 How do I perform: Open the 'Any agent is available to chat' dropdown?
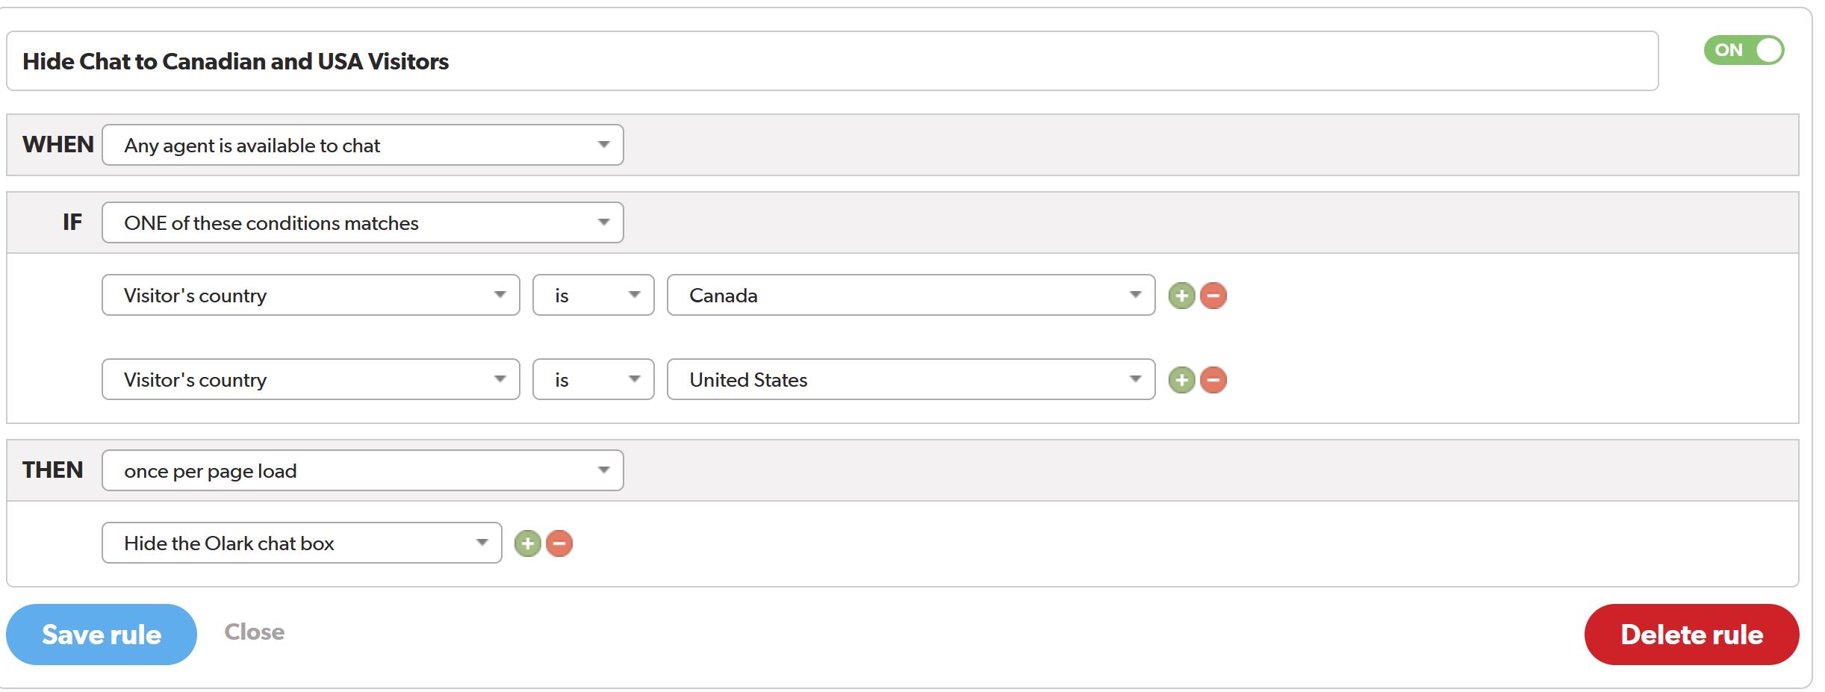coord(361,145)
